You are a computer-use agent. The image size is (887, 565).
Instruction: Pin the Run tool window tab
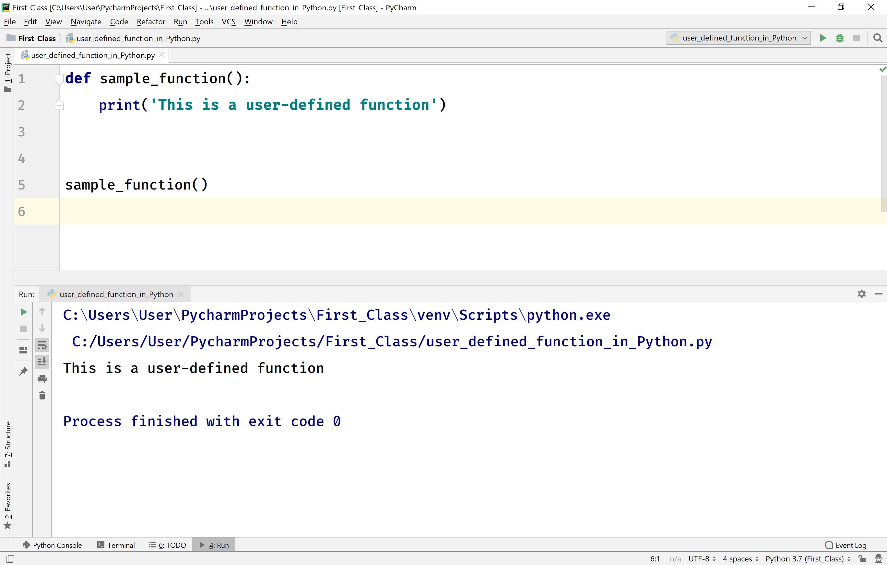pyautogui.click(x=23, y=371)
